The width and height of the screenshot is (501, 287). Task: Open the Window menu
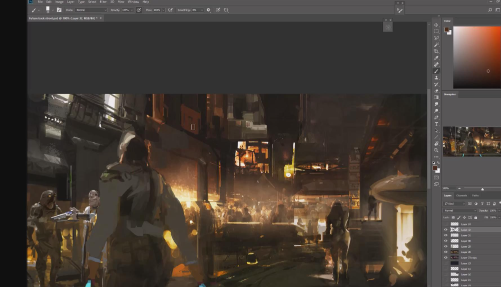tap(133, 2)
